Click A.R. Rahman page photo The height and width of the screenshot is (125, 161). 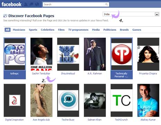click(x=95, y=54)
